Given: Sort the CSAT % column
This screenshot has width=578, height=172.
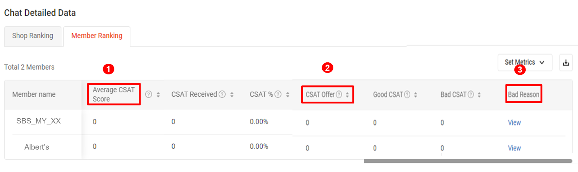Looking at the screenshot, I should point(288,94).
